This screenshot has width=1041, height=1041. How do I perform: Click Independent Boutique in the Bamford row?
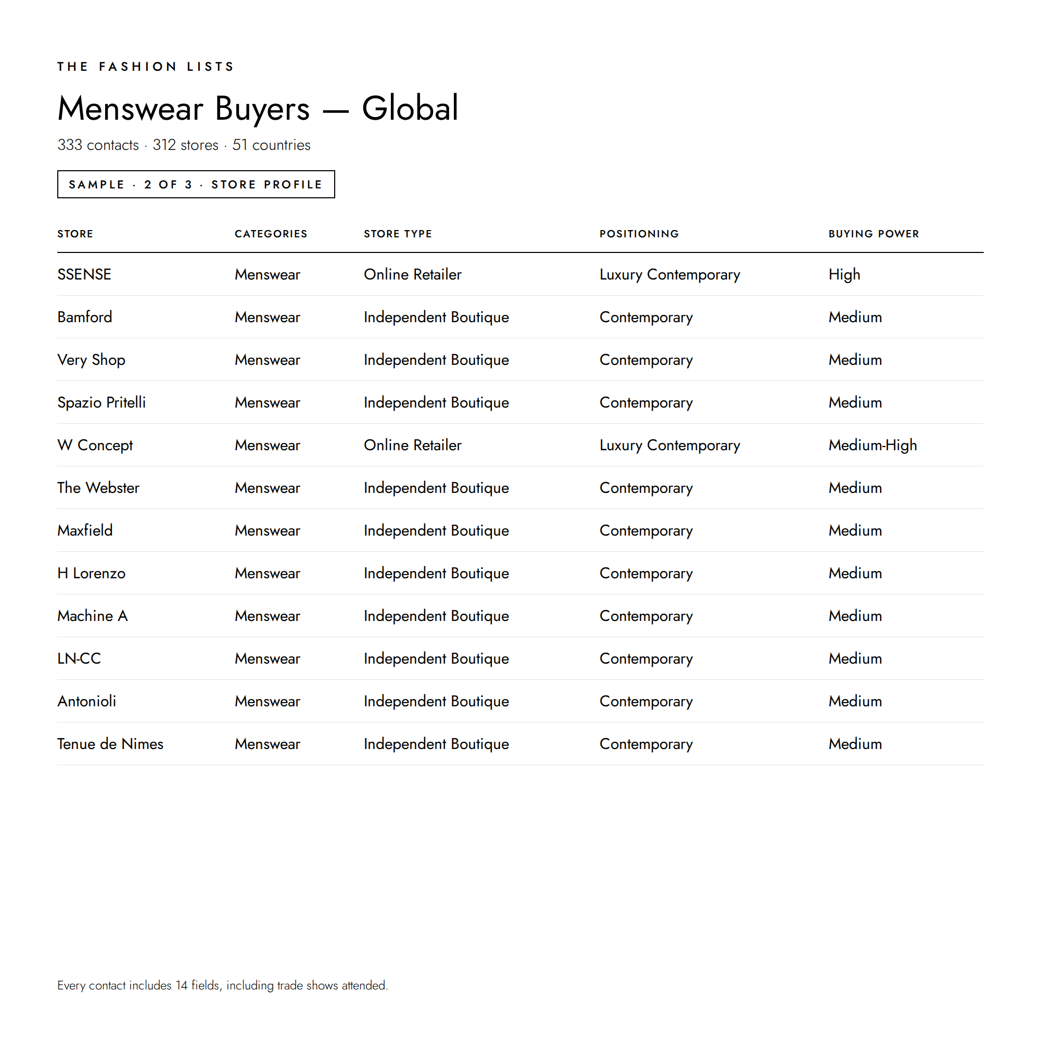437,318
